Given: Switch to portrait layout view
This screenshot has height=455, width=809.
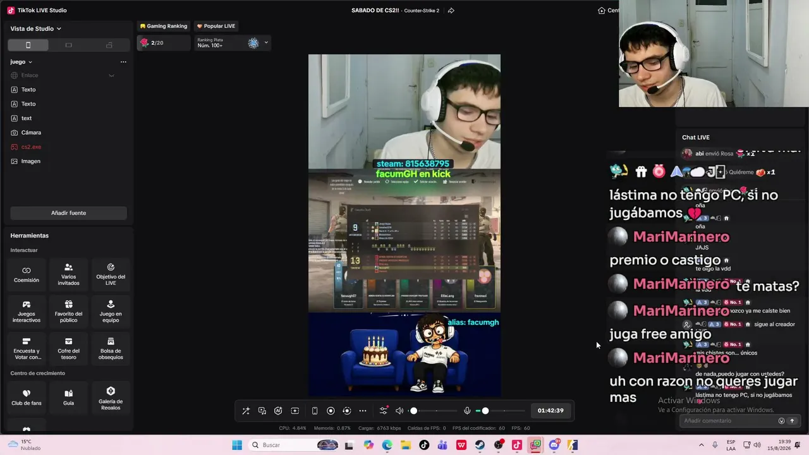Looking at the screenshot, I should [x=28, y=45].
